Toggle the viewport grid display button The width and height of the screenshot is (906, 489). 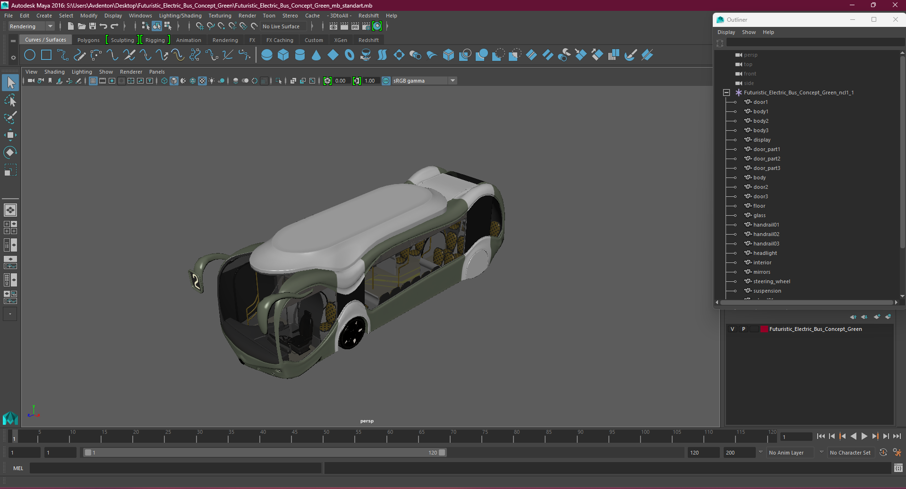[x=93, y=81]
